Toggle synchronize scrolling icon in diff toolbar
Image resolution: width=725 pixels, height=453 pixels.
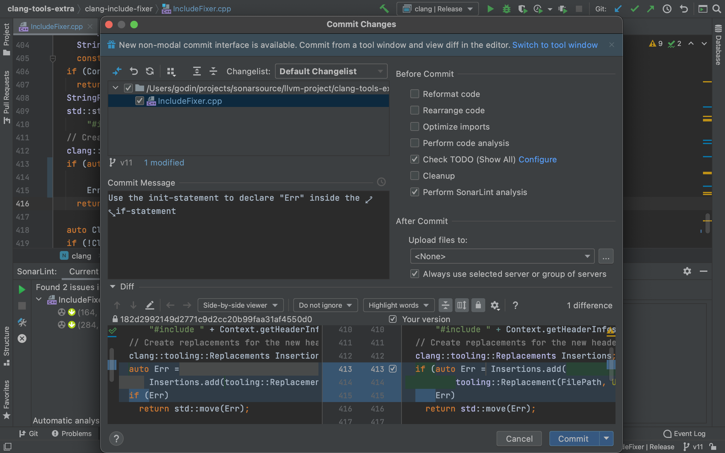click(462, 305)
